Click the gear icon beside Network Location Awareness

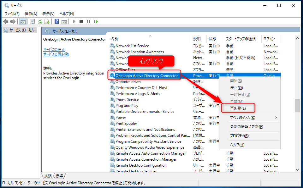[x=112, y=52]
